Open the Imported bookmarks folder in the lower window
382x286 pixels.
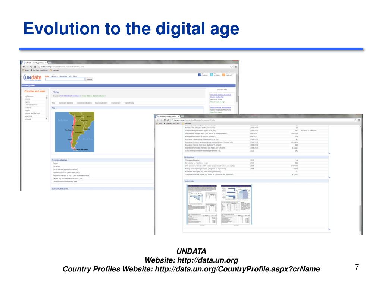pos(187,124)
